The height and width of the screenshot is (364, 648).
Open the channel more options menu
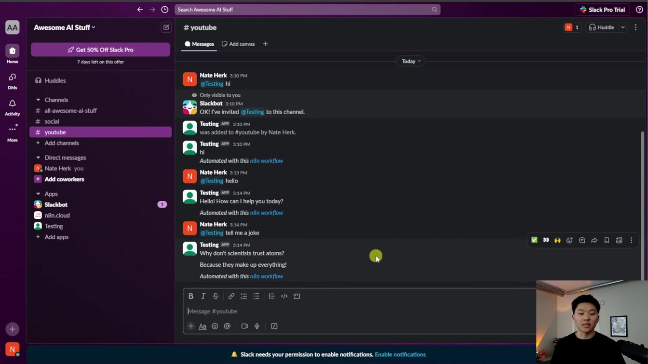[635, 27]
